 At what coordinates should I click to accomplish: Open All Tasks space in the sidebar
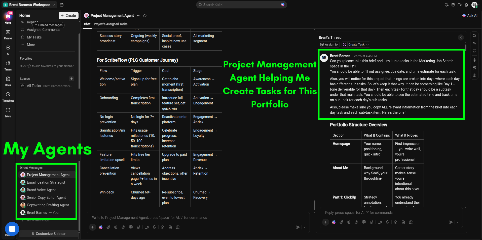[x=48, y=86]
